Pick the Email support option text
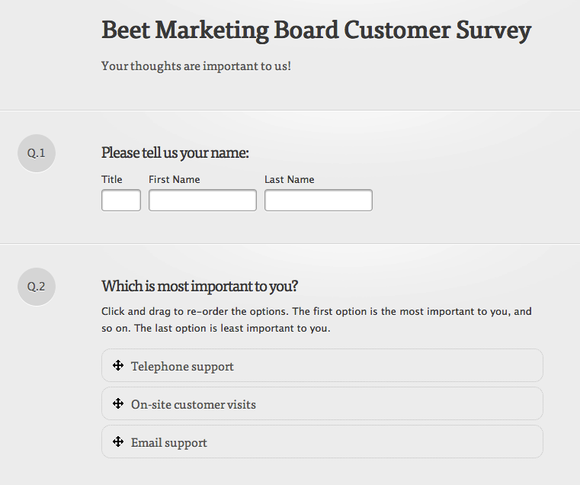This screenshot has width=580, height=485. click(169, 443)
